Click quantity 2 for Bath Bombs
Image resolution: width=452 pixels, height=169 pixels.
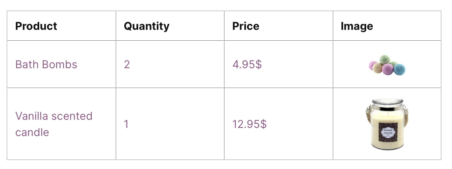point(127,64)
